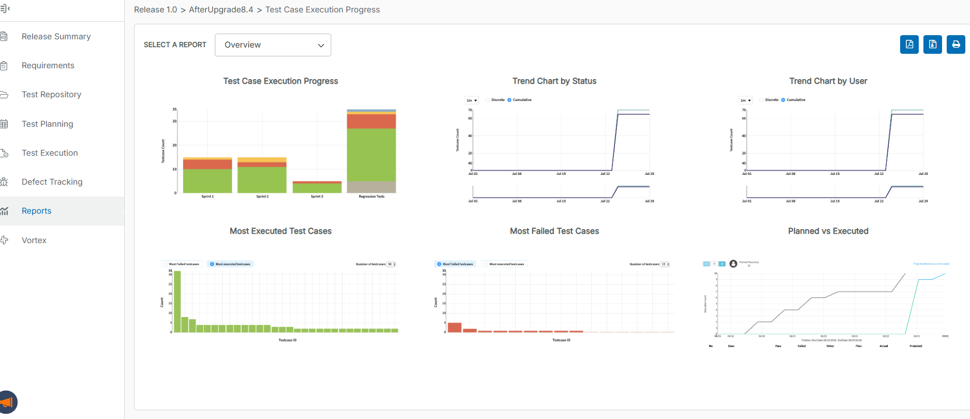Export report as PDF icon
970x419 pixels.
click(909, 44)
